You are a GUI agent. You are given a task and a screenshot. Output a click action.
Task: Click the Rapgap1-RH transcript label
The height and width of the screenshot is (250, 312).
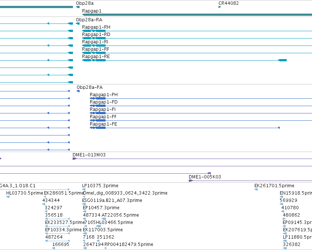96,27
